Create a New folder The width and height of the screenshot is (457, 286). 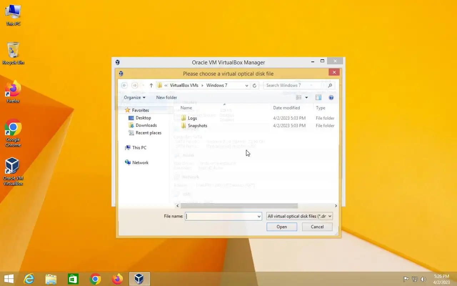click(166, 98)
